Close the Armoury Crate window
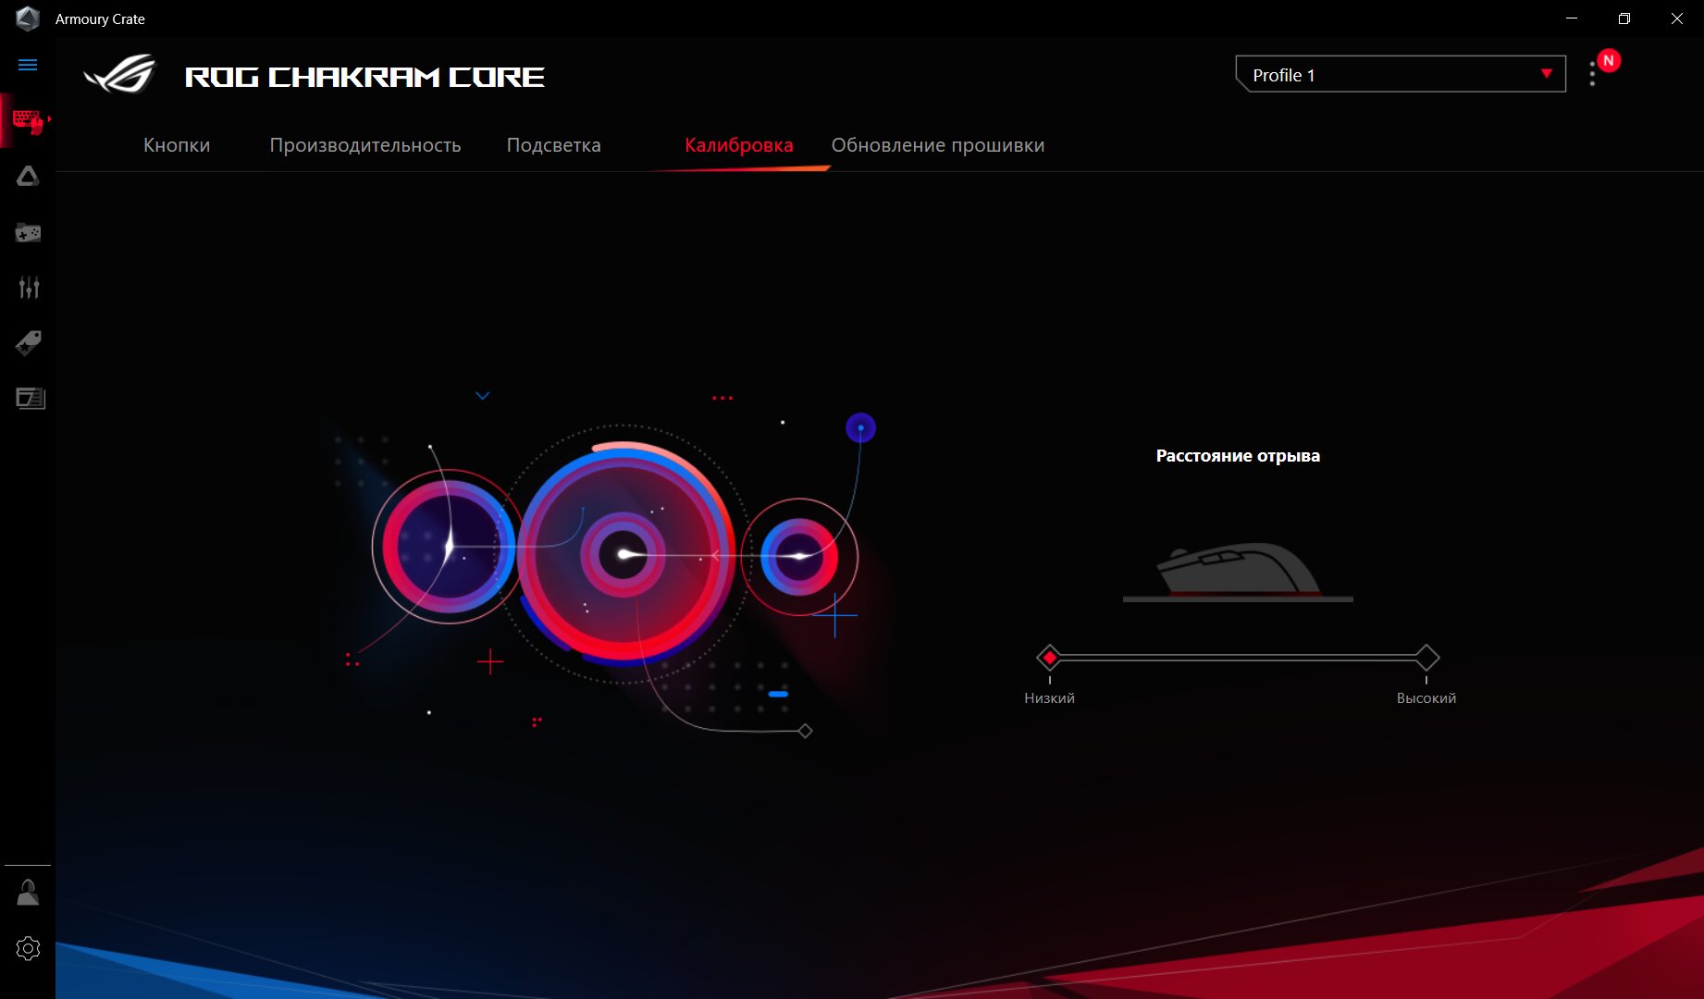 point(1677,18)
